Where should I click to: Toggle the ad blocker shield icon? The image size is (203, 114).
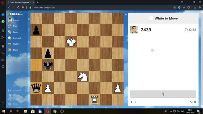pos(179,8)
